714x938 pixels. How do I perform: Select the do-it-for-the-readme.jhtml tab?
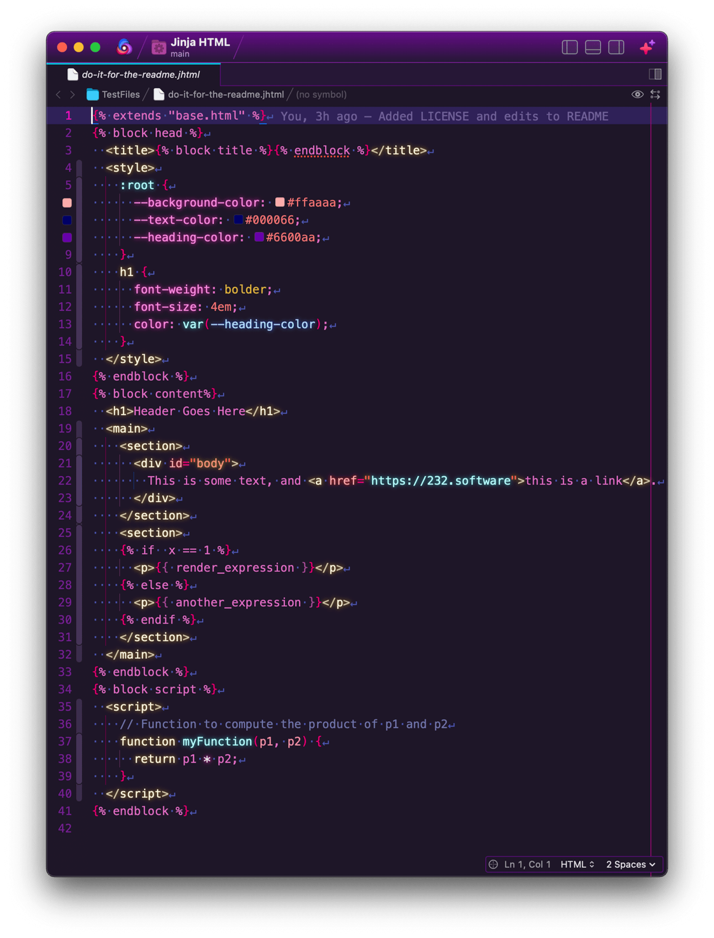pyautogui.click(x=134, y=74)
